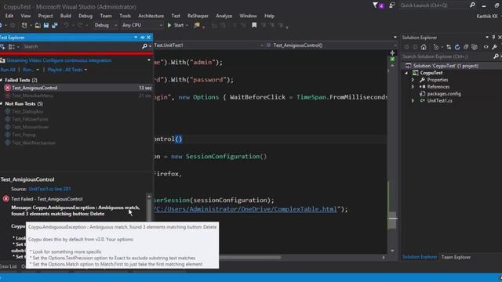Select the failed Test_AmigiousControl test row
The height and width of the screenshot is (282, 502).
76,88
